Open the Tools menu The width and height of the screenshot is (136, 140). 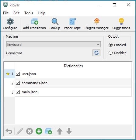pyautogui.click(x=29, y=13)
